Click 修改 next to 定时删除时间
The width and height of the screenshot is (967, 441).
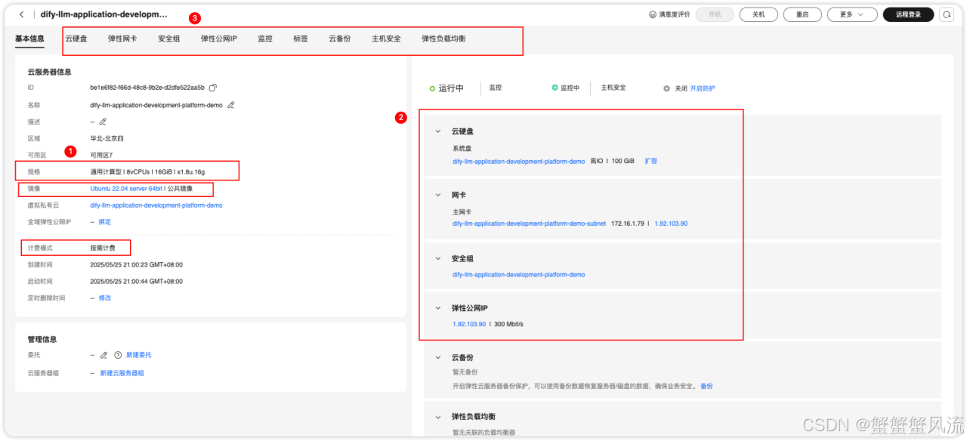click(105, 298)
